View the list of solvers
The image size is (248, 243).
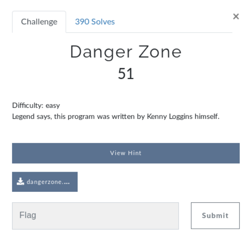tap(95, 22)
